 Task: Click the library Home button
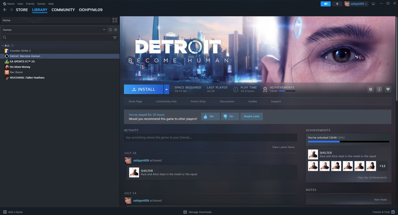[56, 20]
